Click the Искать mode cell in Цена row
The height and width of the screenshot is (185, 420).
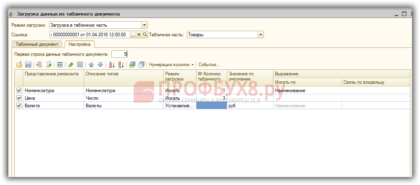[180, 98]
